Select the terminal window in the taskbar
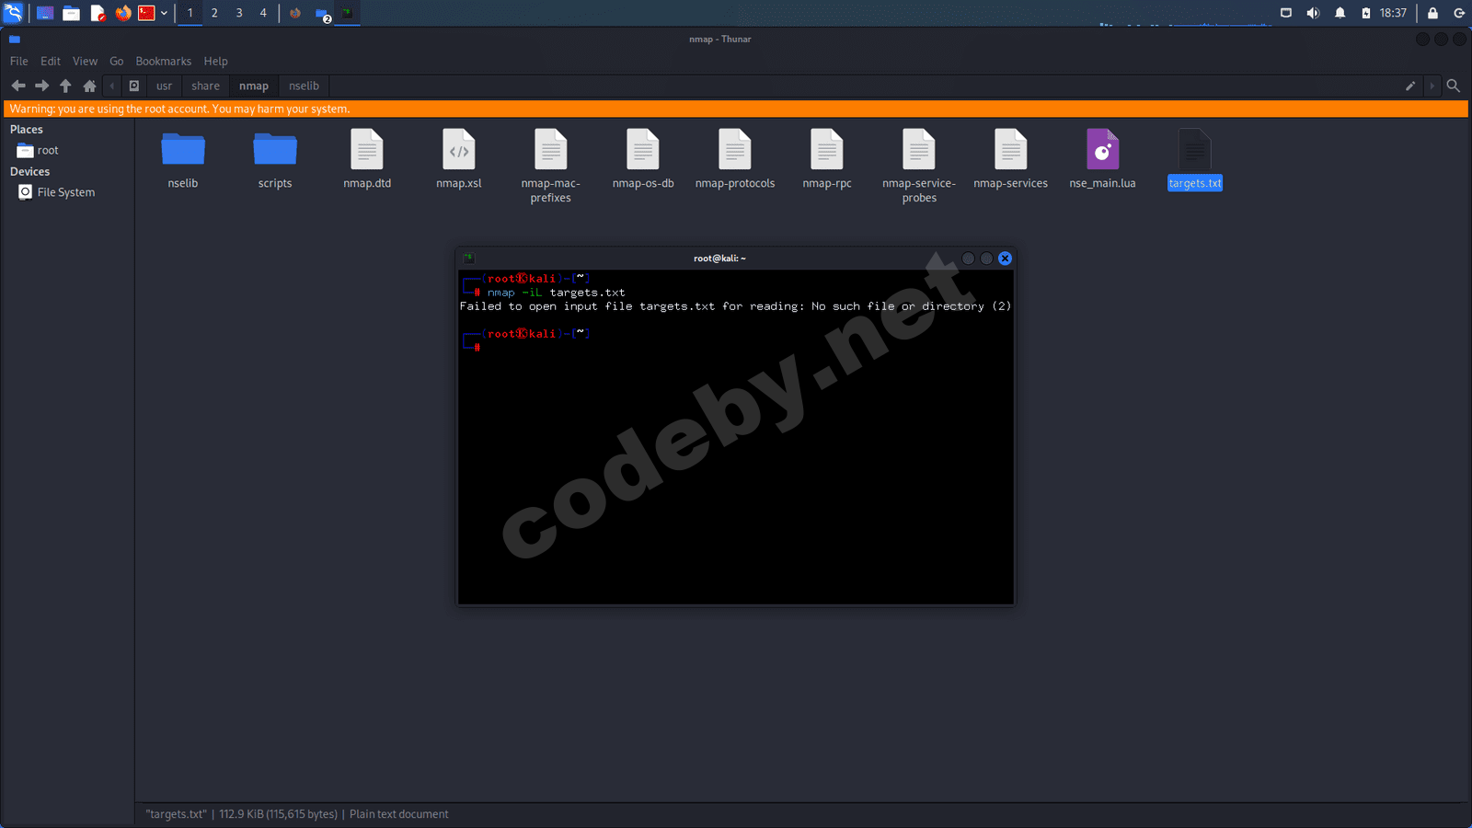The height and width of the screenshot is (828, 1472). coord(348,13)
